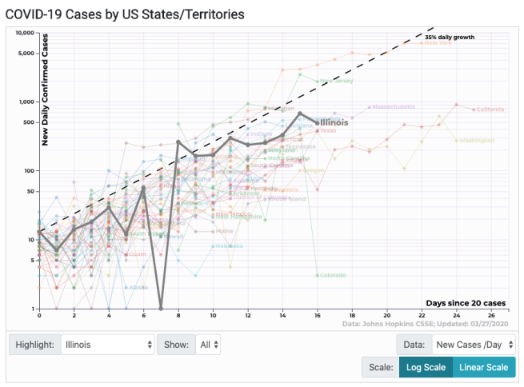Viewport: 524px width, 387px height.
Task: Open the Highlight state dropdown
Action: pos(106,345)
